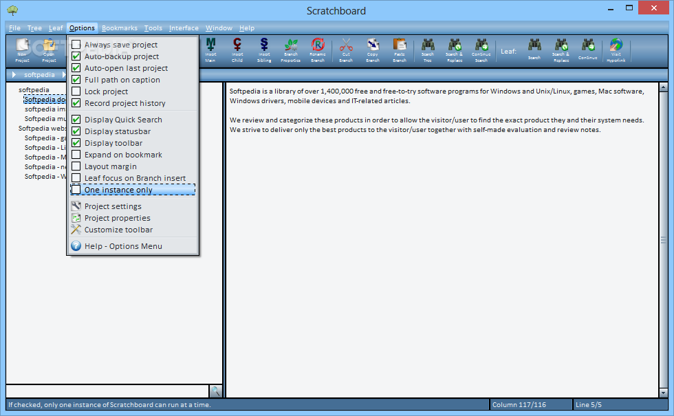
Task: Click the Leaf Continue search icon
Action: pos(587,49)
